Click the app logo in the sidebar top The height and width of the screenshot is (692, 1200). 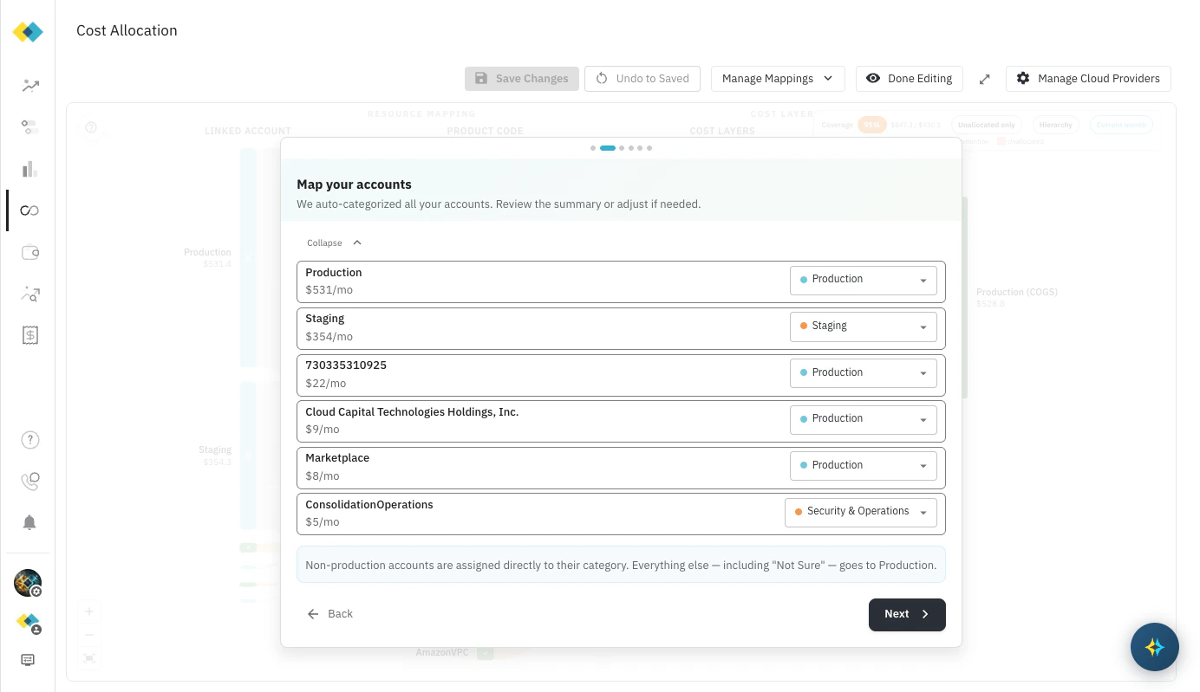click(x=28, y=32)
